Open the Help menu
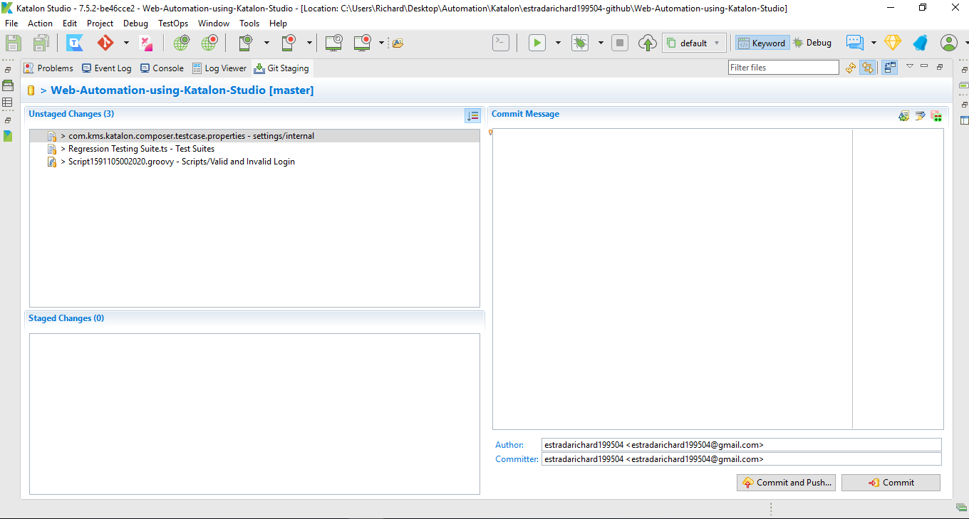Viewport: 969px width, 519px height. tap(278, 23)
